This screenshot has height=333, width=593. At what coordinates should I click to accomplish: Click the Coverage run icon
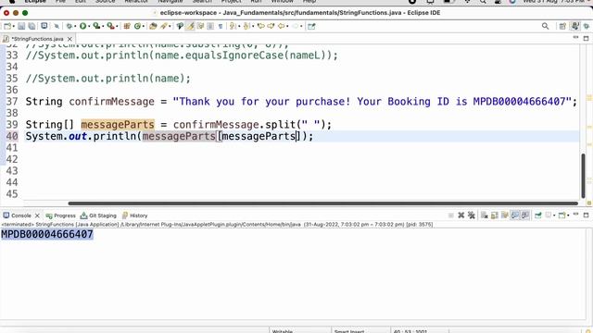click(96, 26)
